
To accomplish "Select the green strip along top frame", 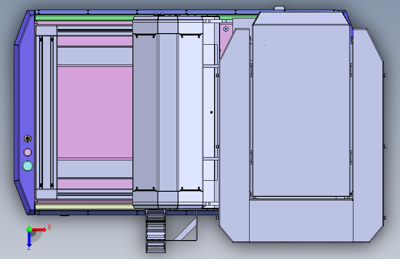I will [x=84, y=18].
